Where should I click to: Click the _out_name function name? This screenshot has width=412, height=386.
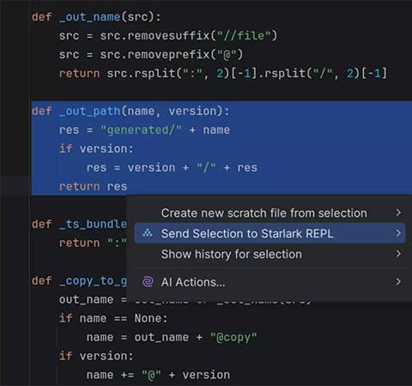pyautogui.click(x=89, y=17)
